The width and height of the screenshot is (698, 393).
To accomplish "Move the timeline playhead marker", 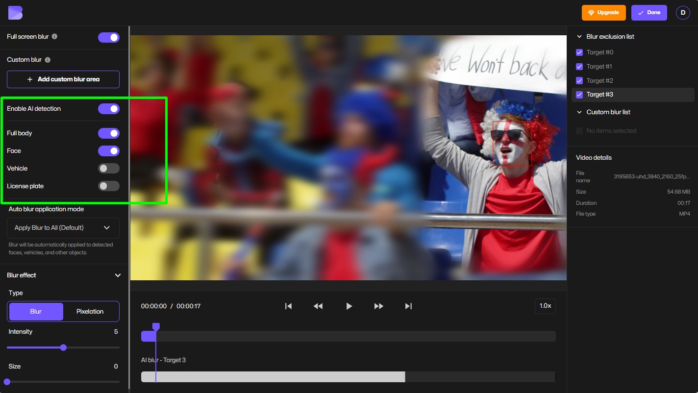I will coord(155,326).
